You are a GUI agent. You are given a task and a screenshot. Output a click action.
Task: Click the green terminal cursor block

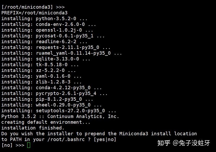coord(29,145)
